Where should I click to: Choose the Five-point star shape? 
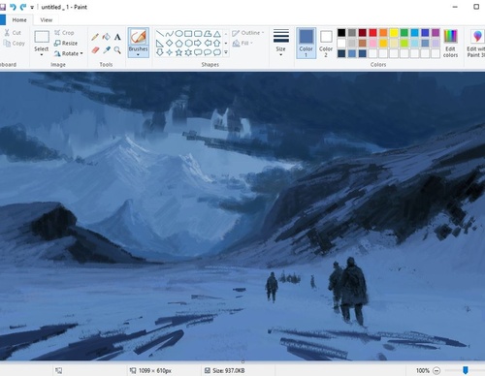178,52
